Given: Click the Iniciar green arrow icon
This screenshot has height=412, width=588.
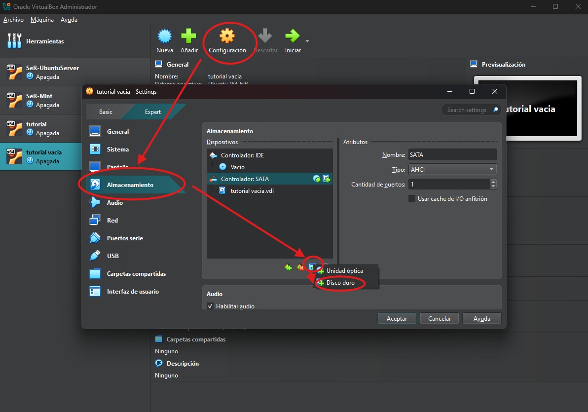Looking at the screenshot, I should (x=292, y=36).
